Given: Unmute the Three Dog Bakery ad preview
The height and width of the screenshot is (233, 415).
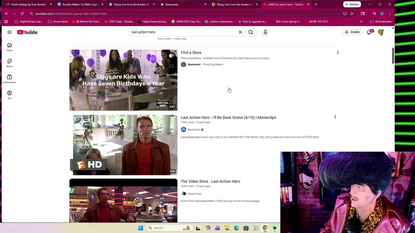Looking at the screenshot, I should point(171,56).
